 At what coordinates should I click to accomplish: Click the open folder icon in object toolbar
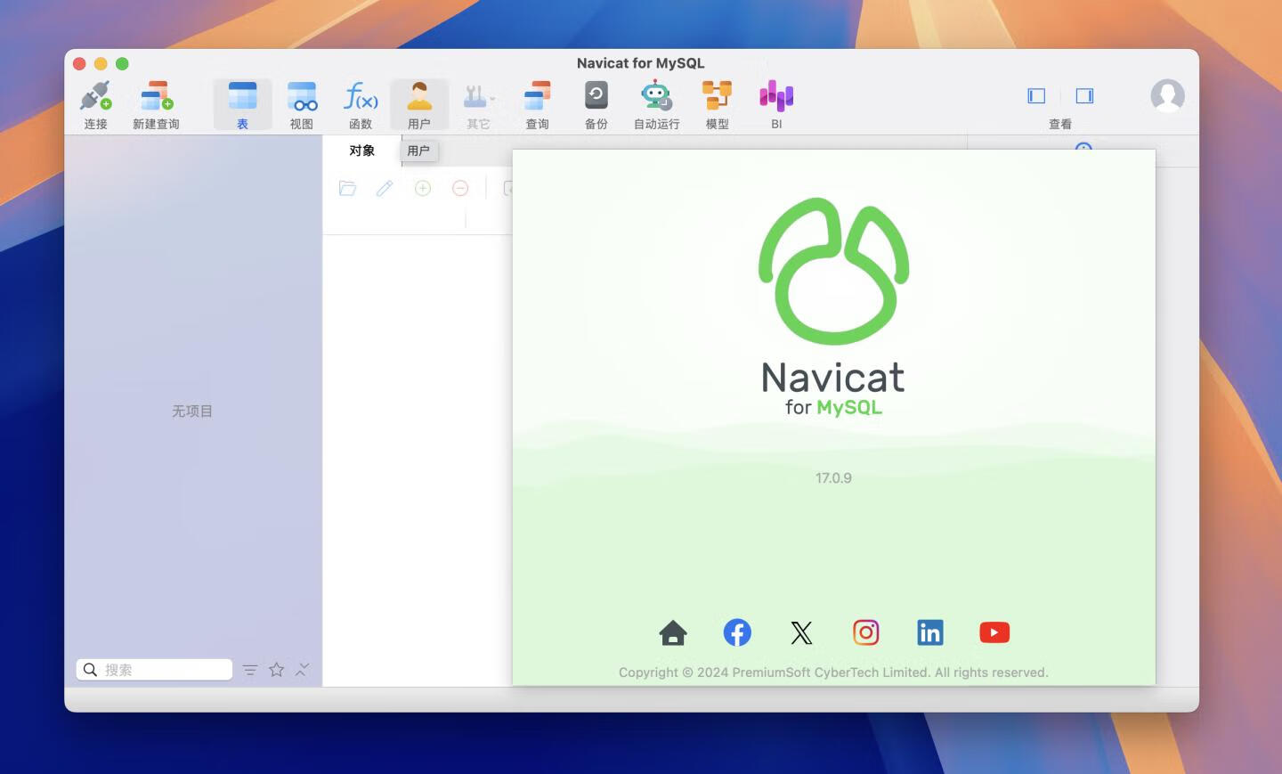coord(348,188)
